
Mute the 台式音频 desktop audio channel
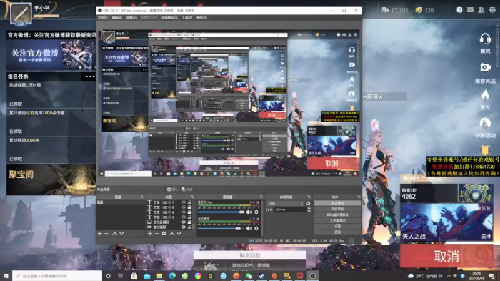point(249,228)
